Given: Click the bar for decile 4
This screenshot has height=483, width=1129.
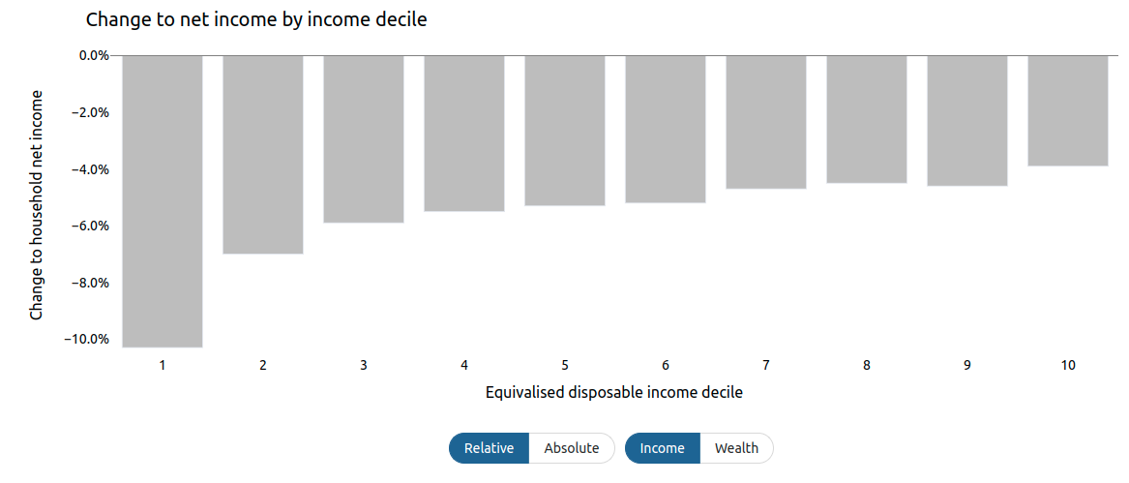Looking at the screenshot, I should click(x=464, y=134).
